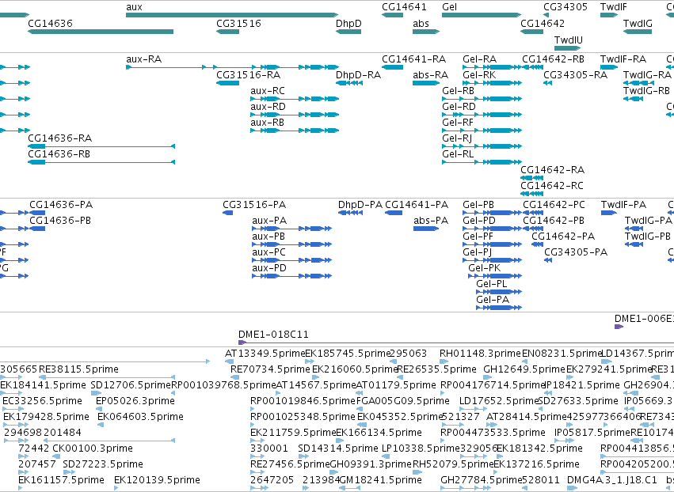The height and width of the screenshot is (492, 674).
Task: Select the CG34305 gene label
Action: 565,7
